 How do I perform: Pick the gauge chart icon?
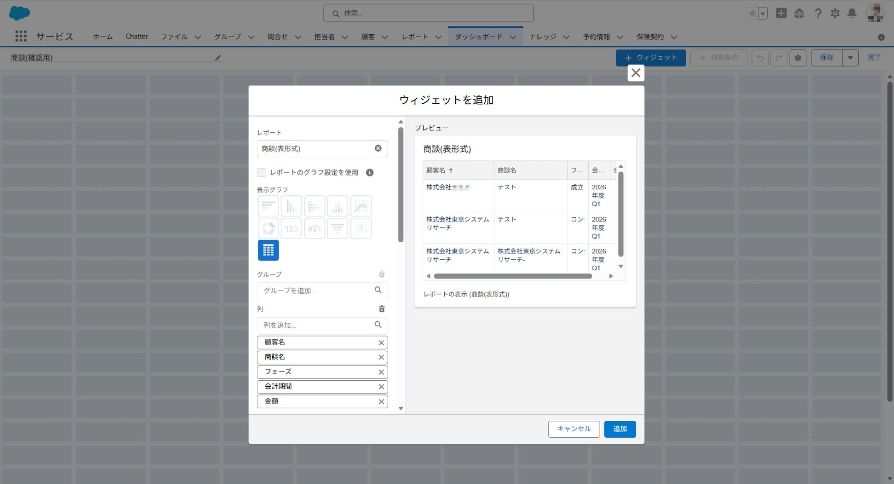point(314,229)
